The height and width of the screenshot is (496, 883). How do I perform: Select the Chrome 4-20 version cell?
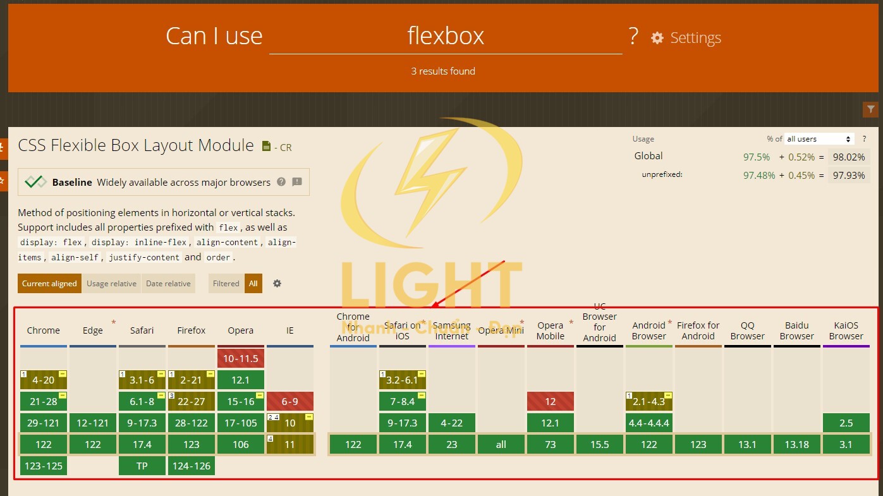(x=44, y=380)
